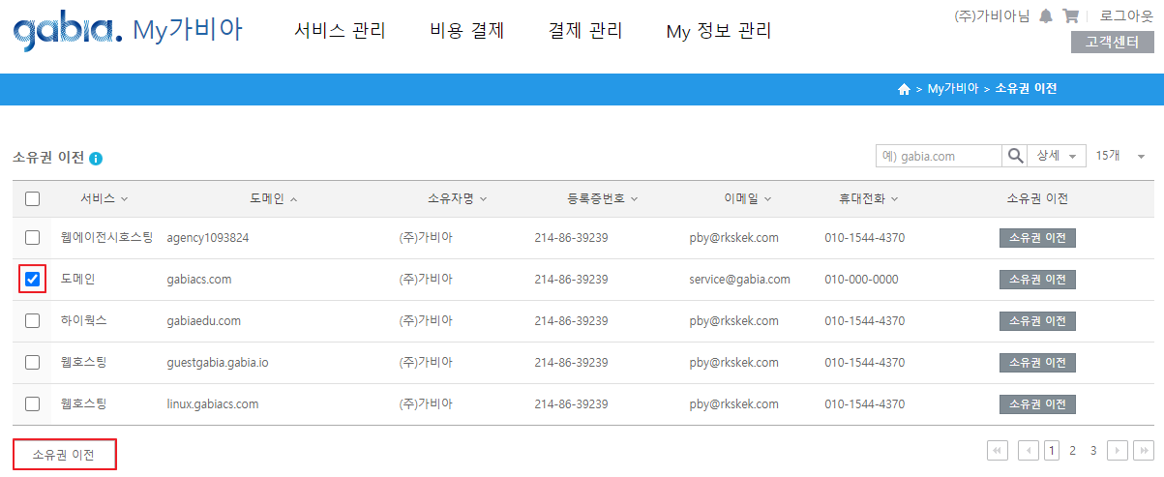Click 소유권 이전 for linux.gabiacs.com row
Viewport: 1164px width, 477px height.
1037,404
